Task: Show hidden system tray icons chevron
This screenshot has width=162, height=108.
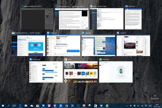Action: (x=127, y=106)
